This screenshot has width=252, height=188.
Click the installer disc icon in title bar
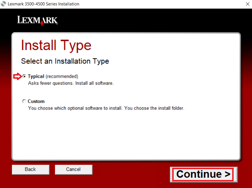[3, 4]
